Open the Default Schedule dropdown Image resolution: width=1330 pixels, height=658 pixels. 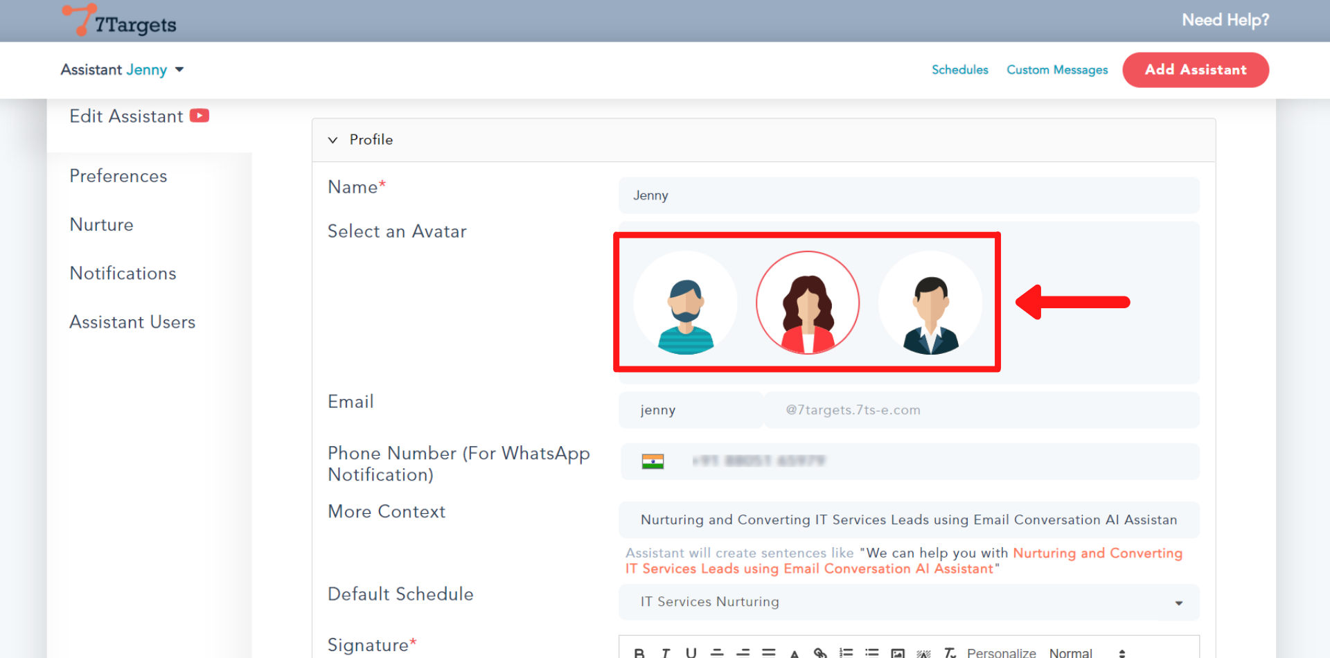tap(908, 602)
